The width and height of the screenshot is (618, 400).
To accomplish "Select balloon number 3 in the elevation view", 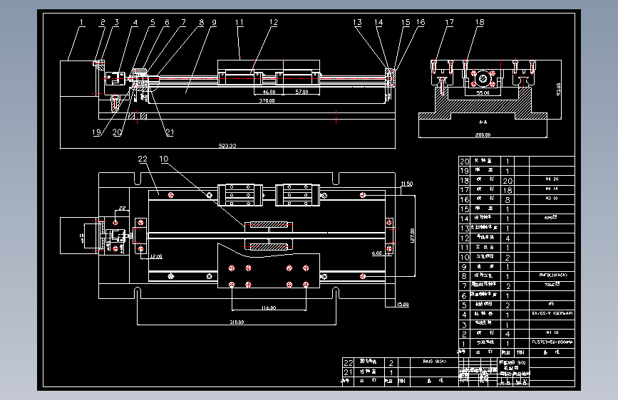I will pyautogui.click(x=116, y=23).
